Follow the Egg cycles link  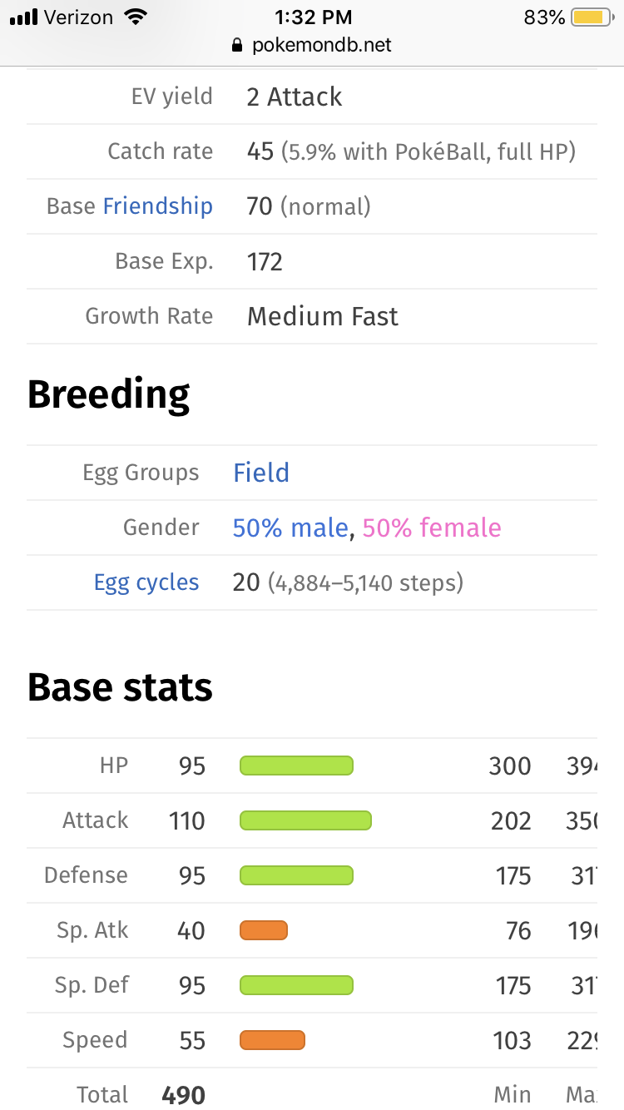pyautogui.click(x=146, y=582)
